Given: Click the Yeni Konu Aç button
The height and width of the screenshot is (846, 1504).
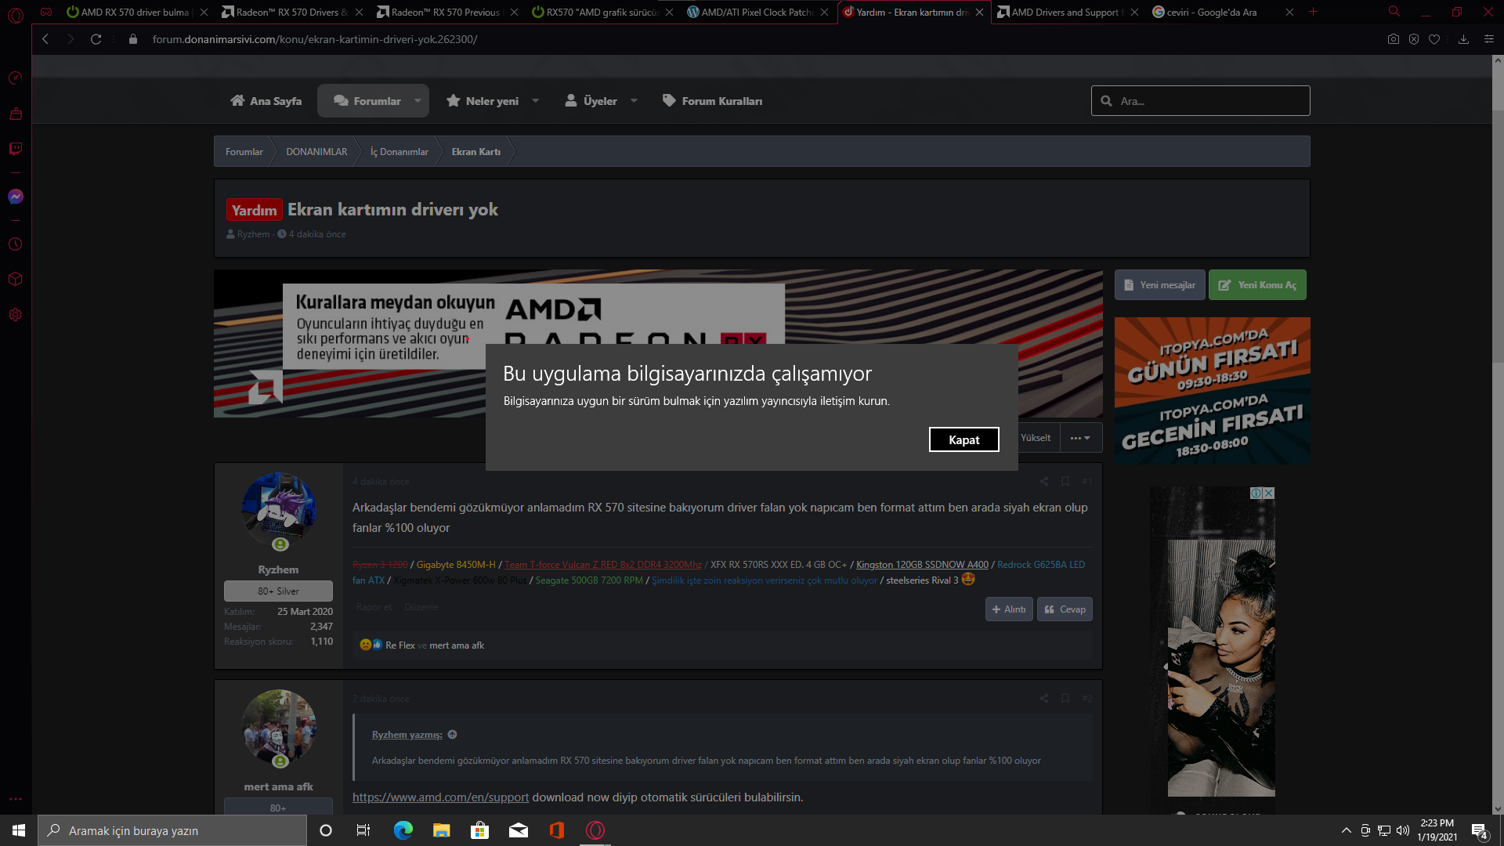Looking at the screenshot, I should [1257, 285].
